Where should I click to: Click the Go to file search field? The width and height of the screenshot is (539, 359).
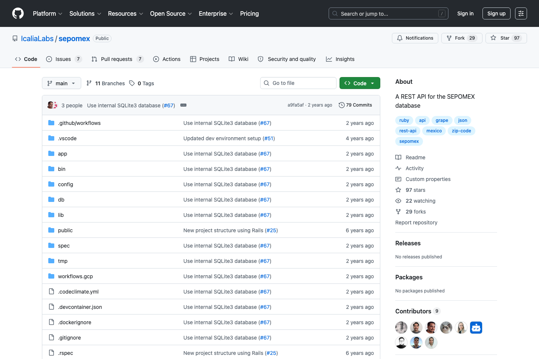(298, 83)
